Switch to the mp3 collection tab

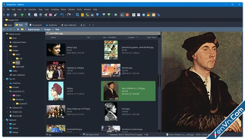coord(69,25)
